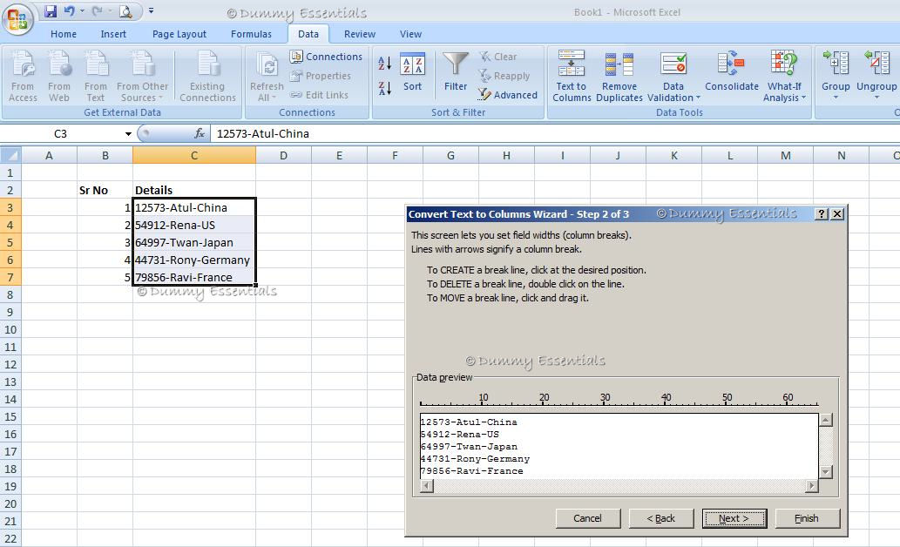Toggle the Filter funnel

tap(456, 71)
